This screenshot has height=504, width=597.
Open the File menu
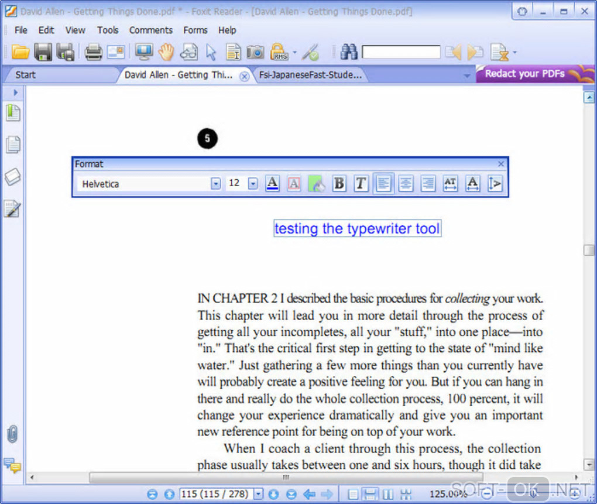(x=20, y=30)
